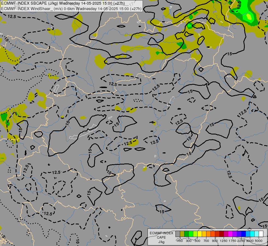This screenshot has width=268, height=246.
Task: Click the legend value 5000
Action: (259, 241)
